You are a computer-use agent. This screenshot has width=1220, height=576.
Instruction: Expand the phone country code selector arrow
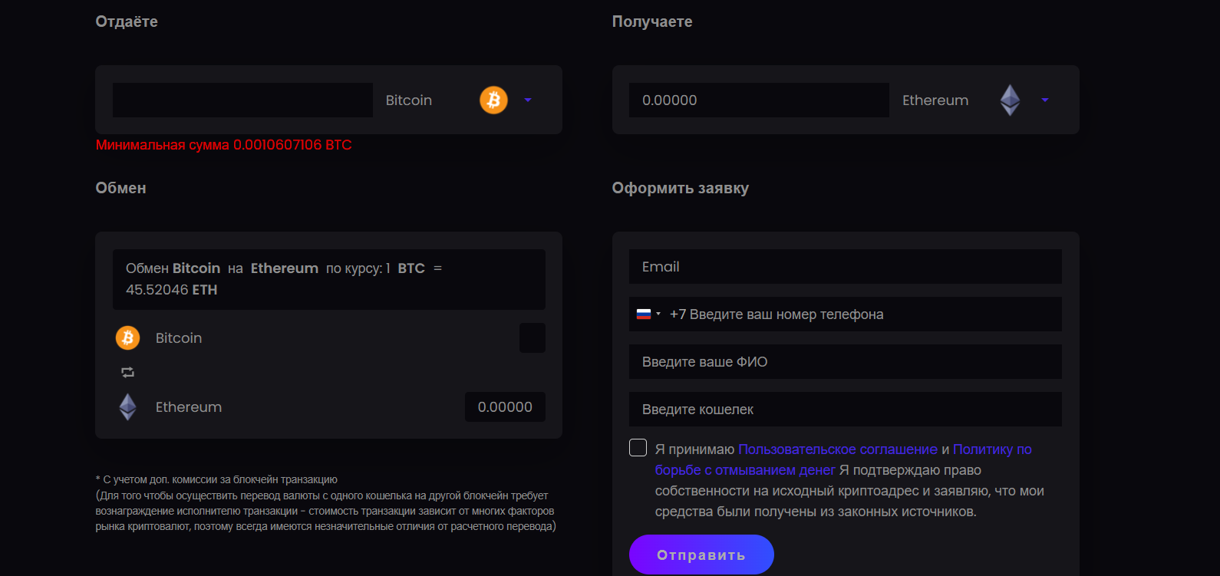tap(658, 314)
